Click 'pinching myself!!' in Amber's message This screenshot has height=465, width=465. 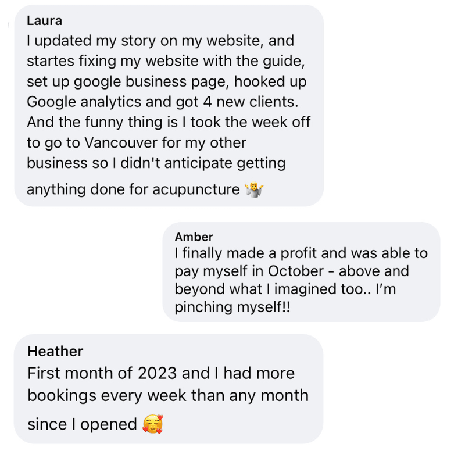tap(232, 307)
